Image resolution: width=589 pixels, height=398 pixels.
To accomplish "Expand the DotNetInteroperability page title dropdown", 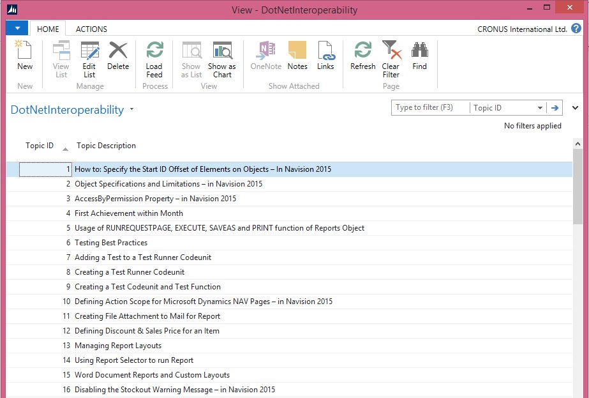I will click(132, 109).
